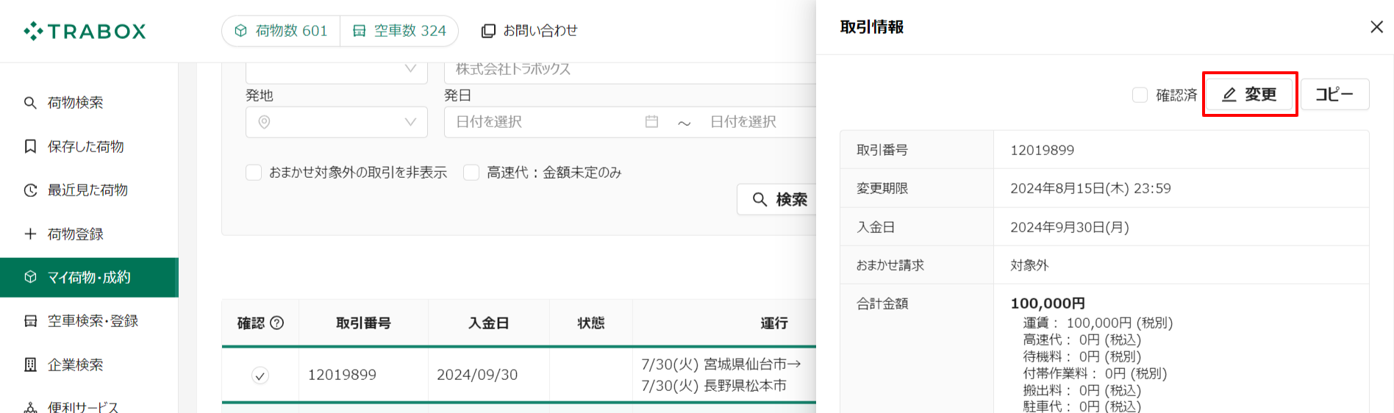This screenshot has height=413, width=1394.
Task: Click the 検索 button
Action: point(778,199)
